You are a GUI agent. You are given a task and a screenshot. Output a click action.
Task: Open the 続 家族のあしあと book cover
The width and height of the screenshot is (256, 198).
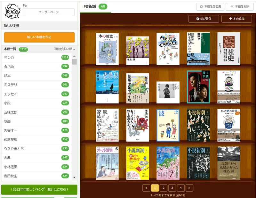[107, 125]
